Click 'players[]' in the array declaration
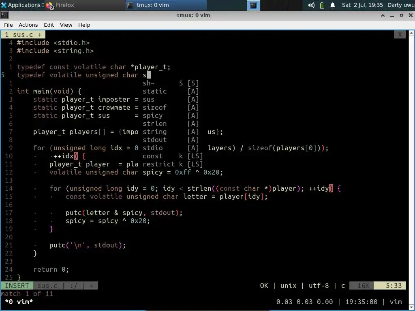The image size is (415, 311). [88, 132]
